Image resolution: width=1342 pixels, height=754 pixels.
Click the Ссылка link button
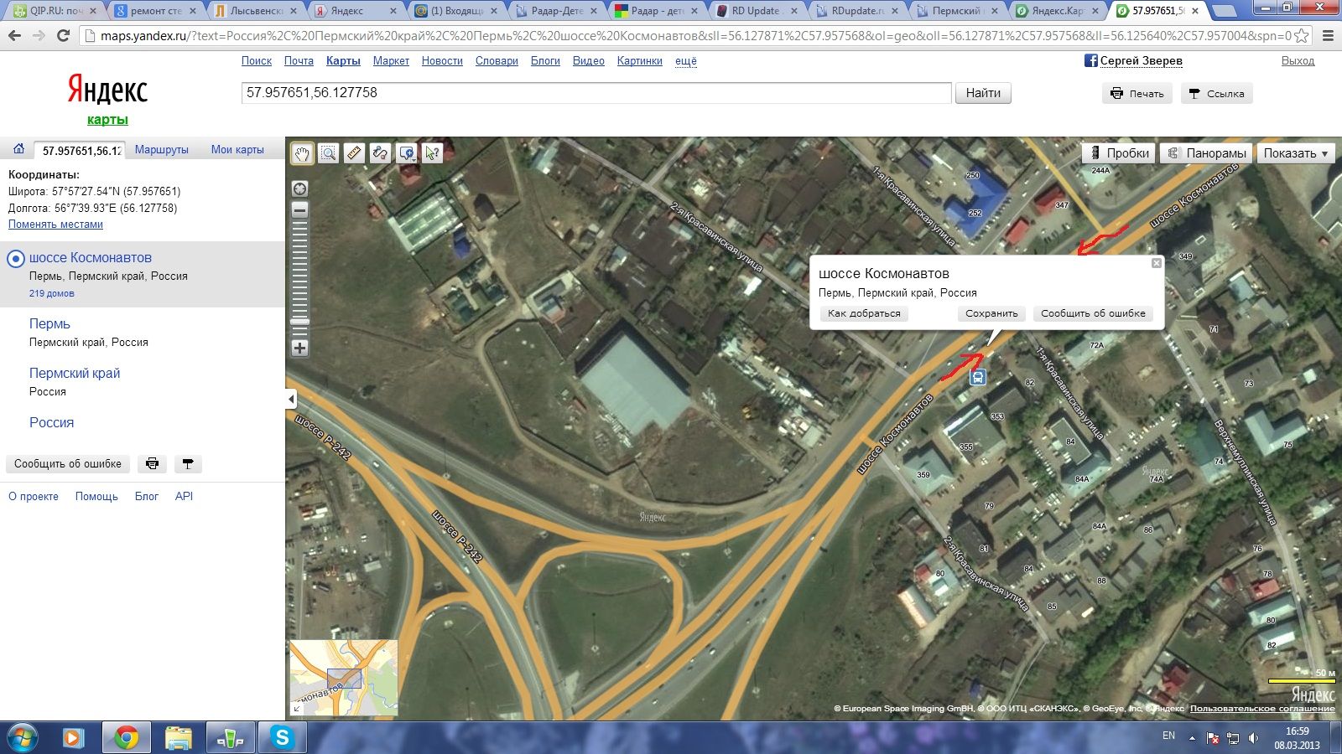pos(1217,94)
